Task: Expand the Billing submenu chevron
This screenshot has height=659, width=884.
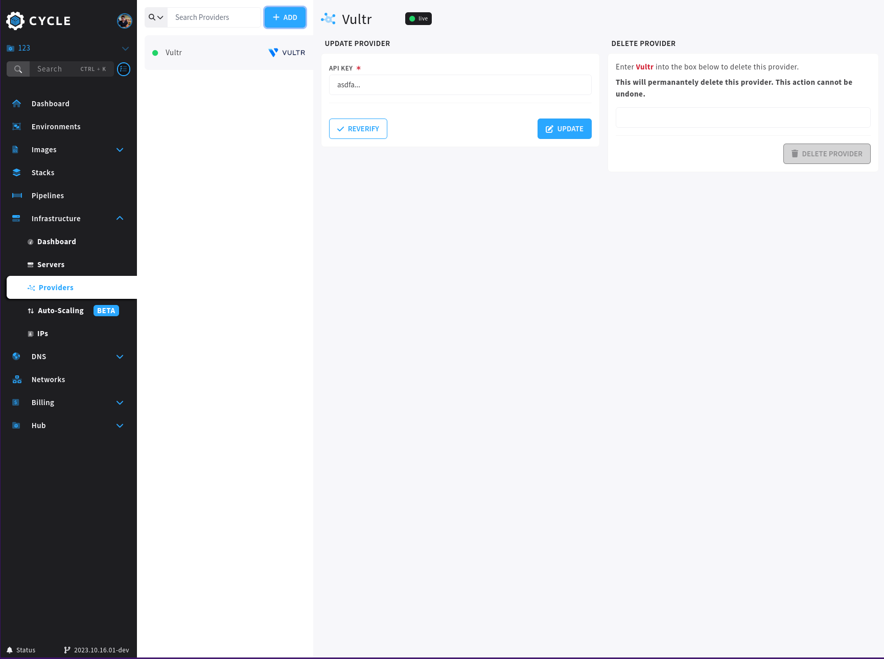Action: point(120,403)
